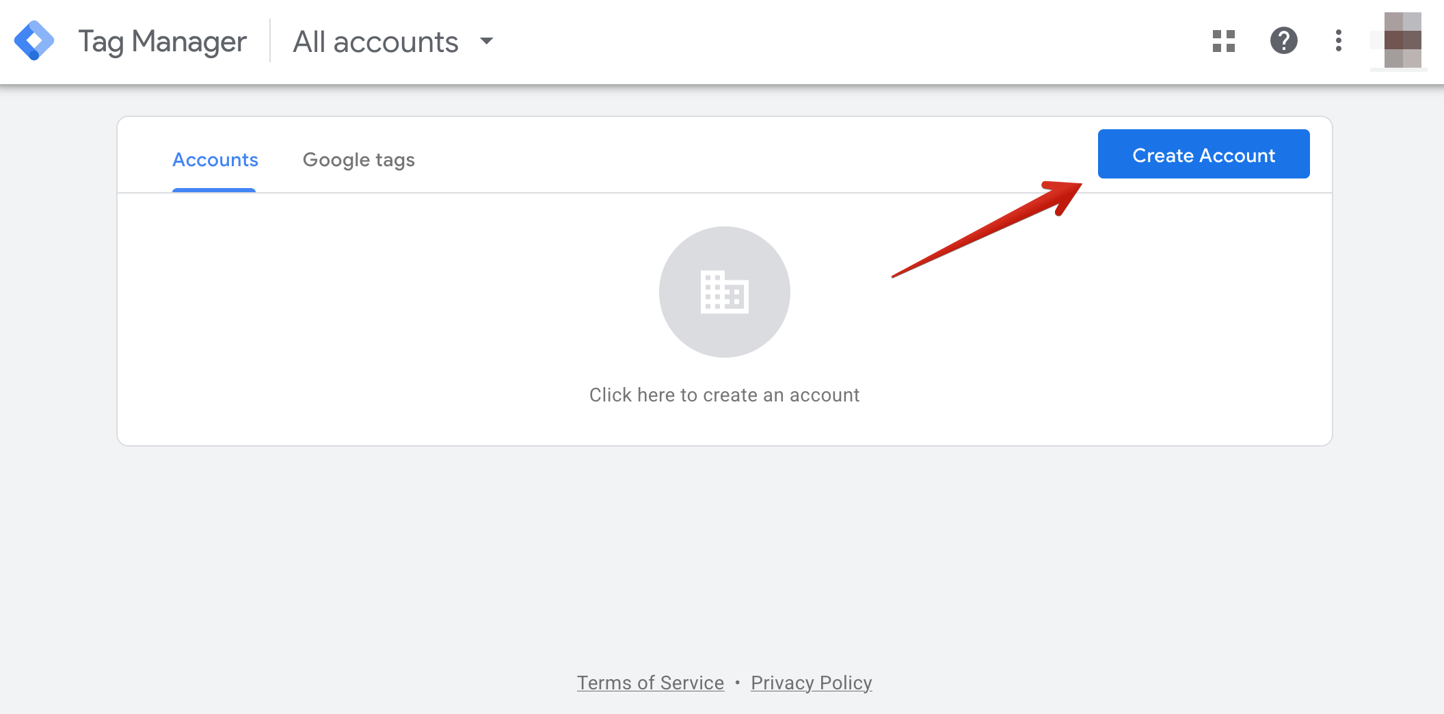Click the Create Account button
Image resolution: width=1444 pixels, height=714 pixels.
[1204, 154]
